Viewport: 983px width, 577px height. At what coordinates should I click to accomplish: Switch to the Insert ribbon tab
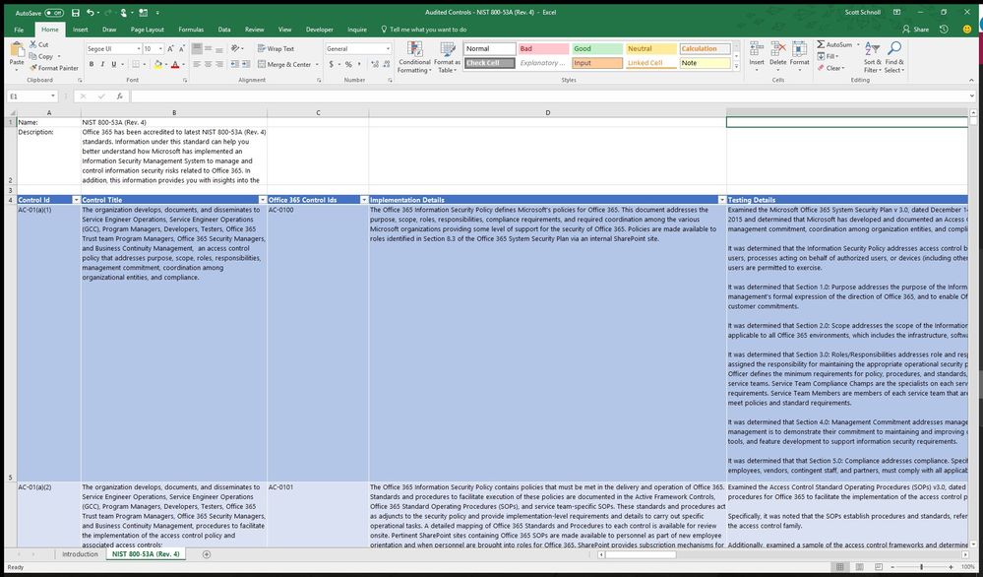[81, 30]
